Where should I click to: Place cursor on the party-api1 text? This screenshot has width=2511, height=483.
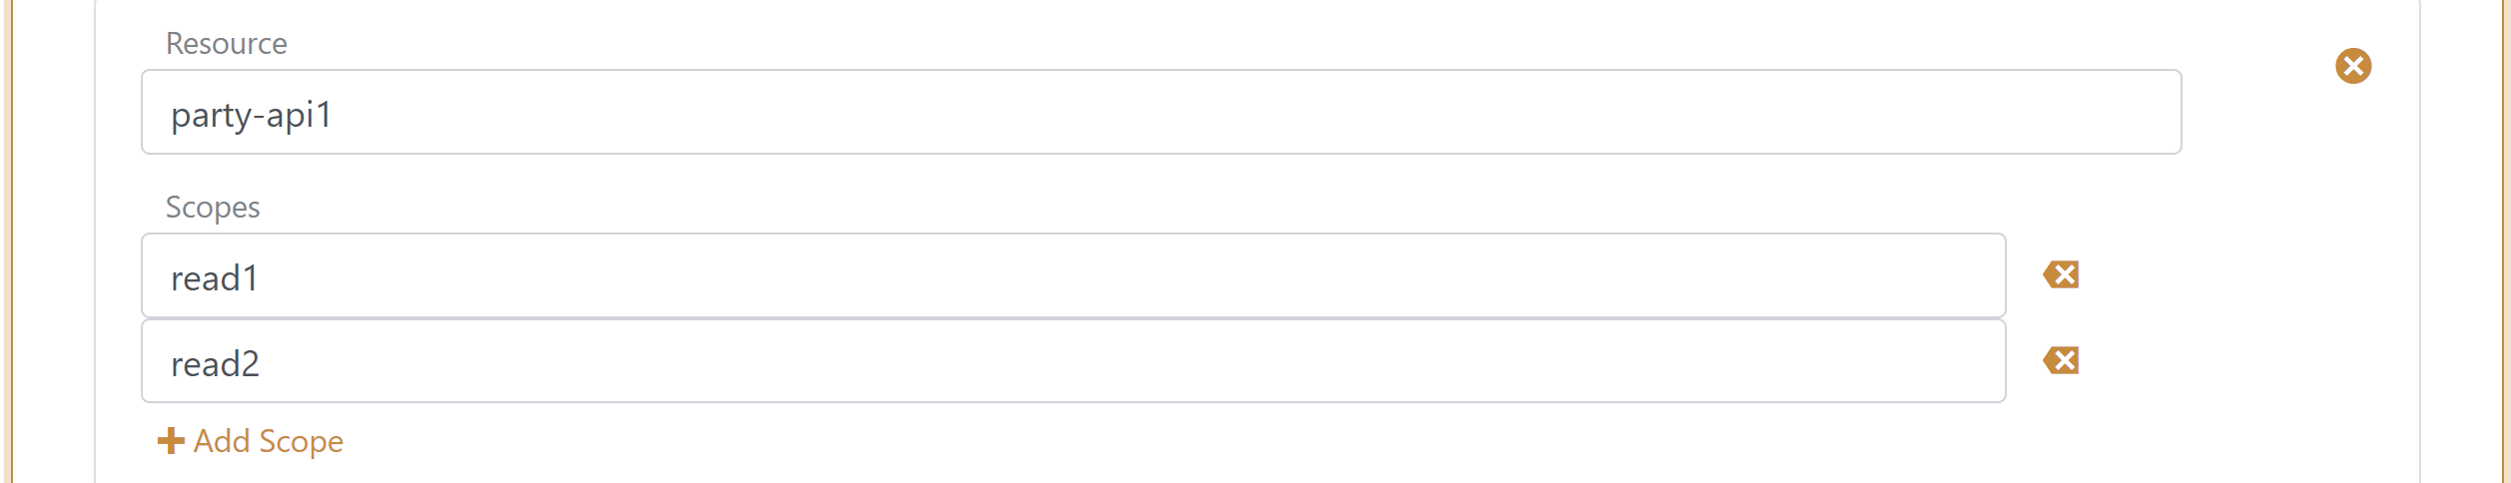coord(251,115)
